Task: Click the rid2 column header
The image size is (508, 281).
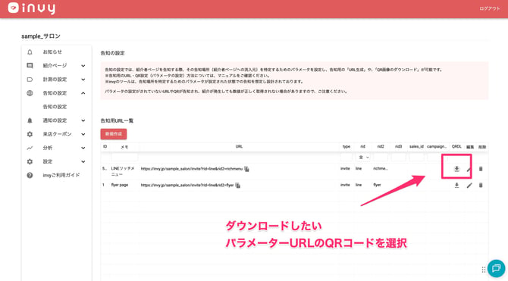Action: pos(381,147)
